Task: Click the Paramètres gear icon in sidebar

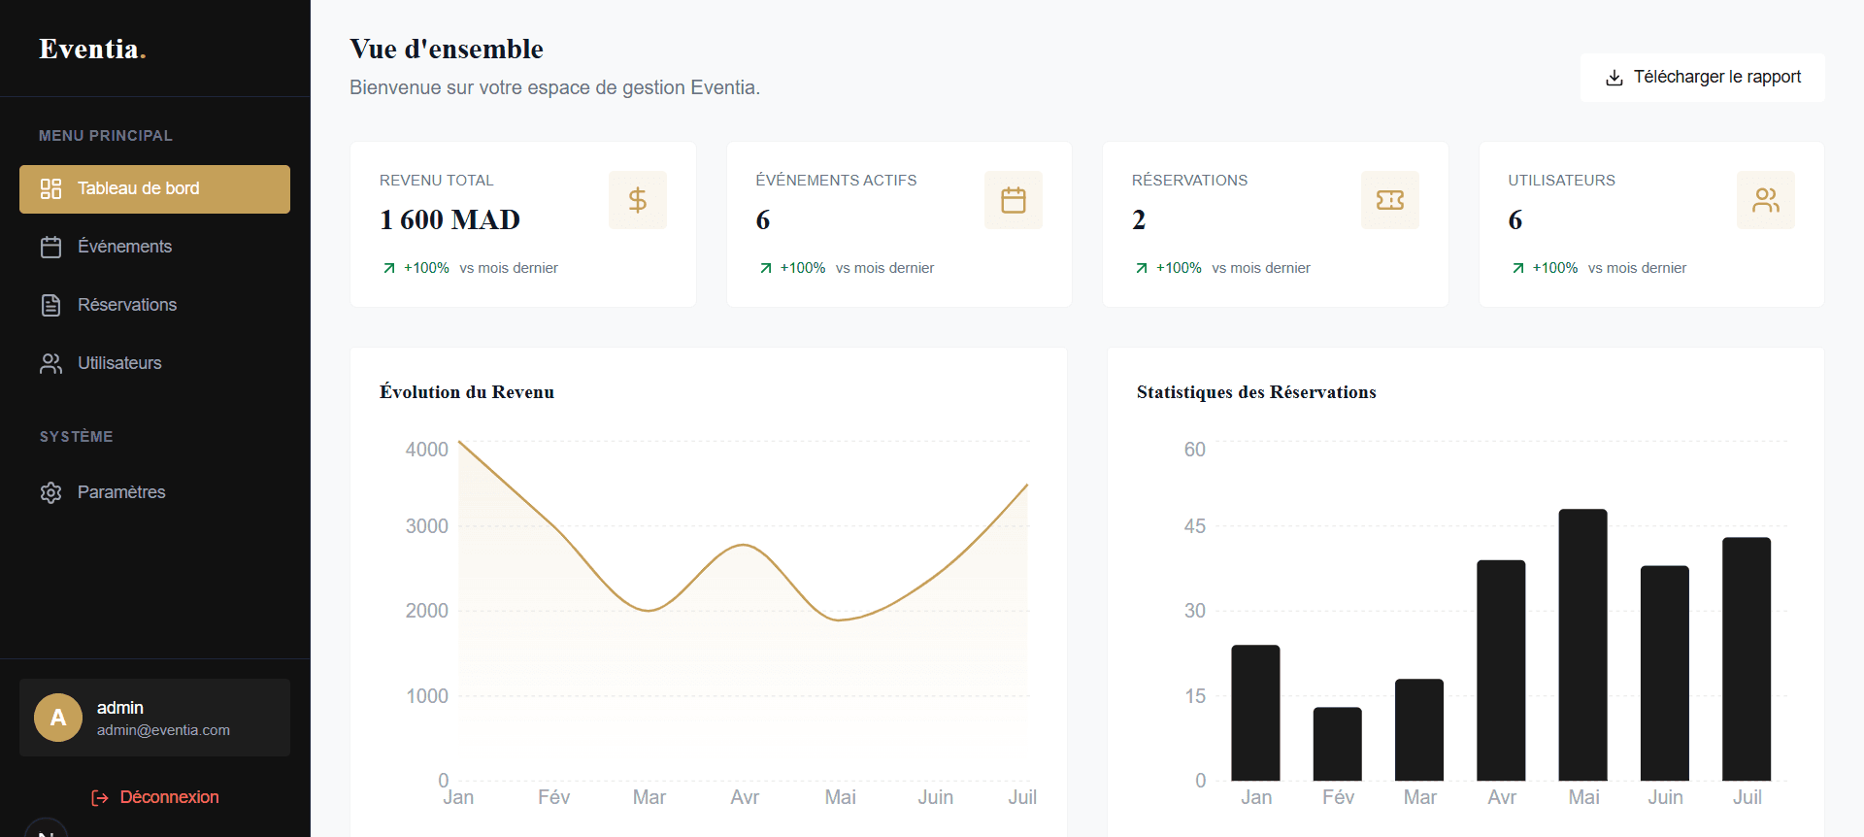Action: 50,492
